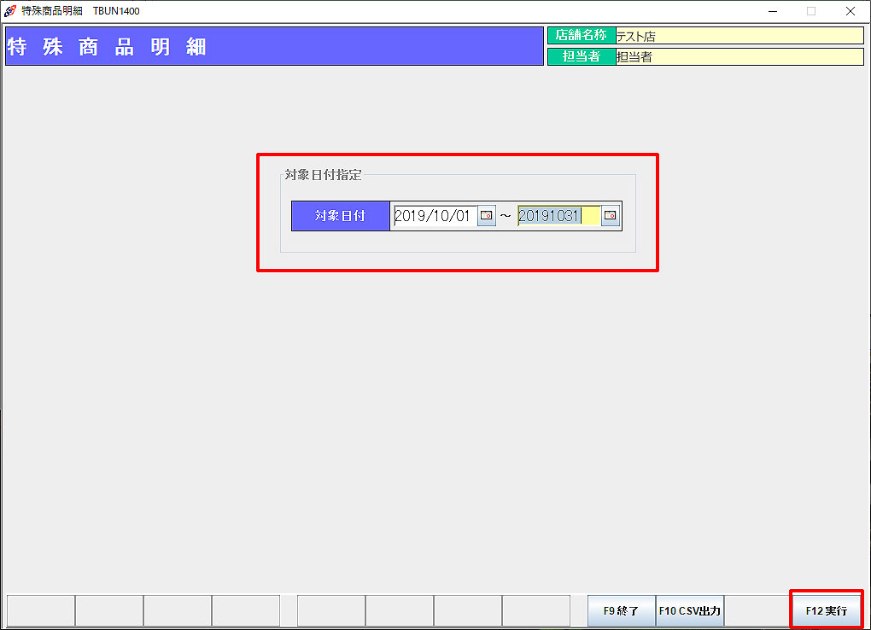Click the 特殊商品明細 header title
871x630 pixels.
107,47
